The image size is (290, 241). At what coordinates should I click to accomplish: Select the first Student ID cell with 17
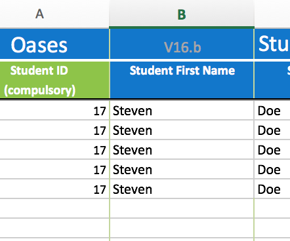(54, 110)
